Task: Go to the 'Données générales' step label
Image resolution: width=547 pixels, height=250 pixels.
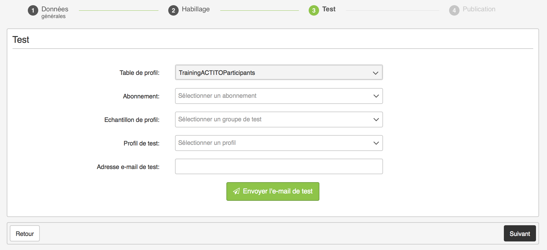Action: pyautogui.click(x=55, y=12)
